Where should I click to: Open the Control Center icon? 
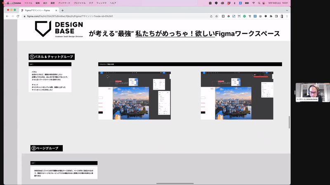pos(264,3)
